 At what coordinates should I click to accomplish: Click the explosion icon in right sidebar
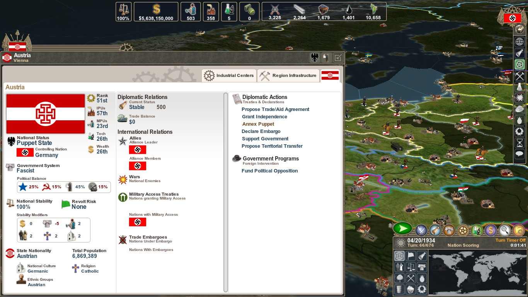pos(519,98)
